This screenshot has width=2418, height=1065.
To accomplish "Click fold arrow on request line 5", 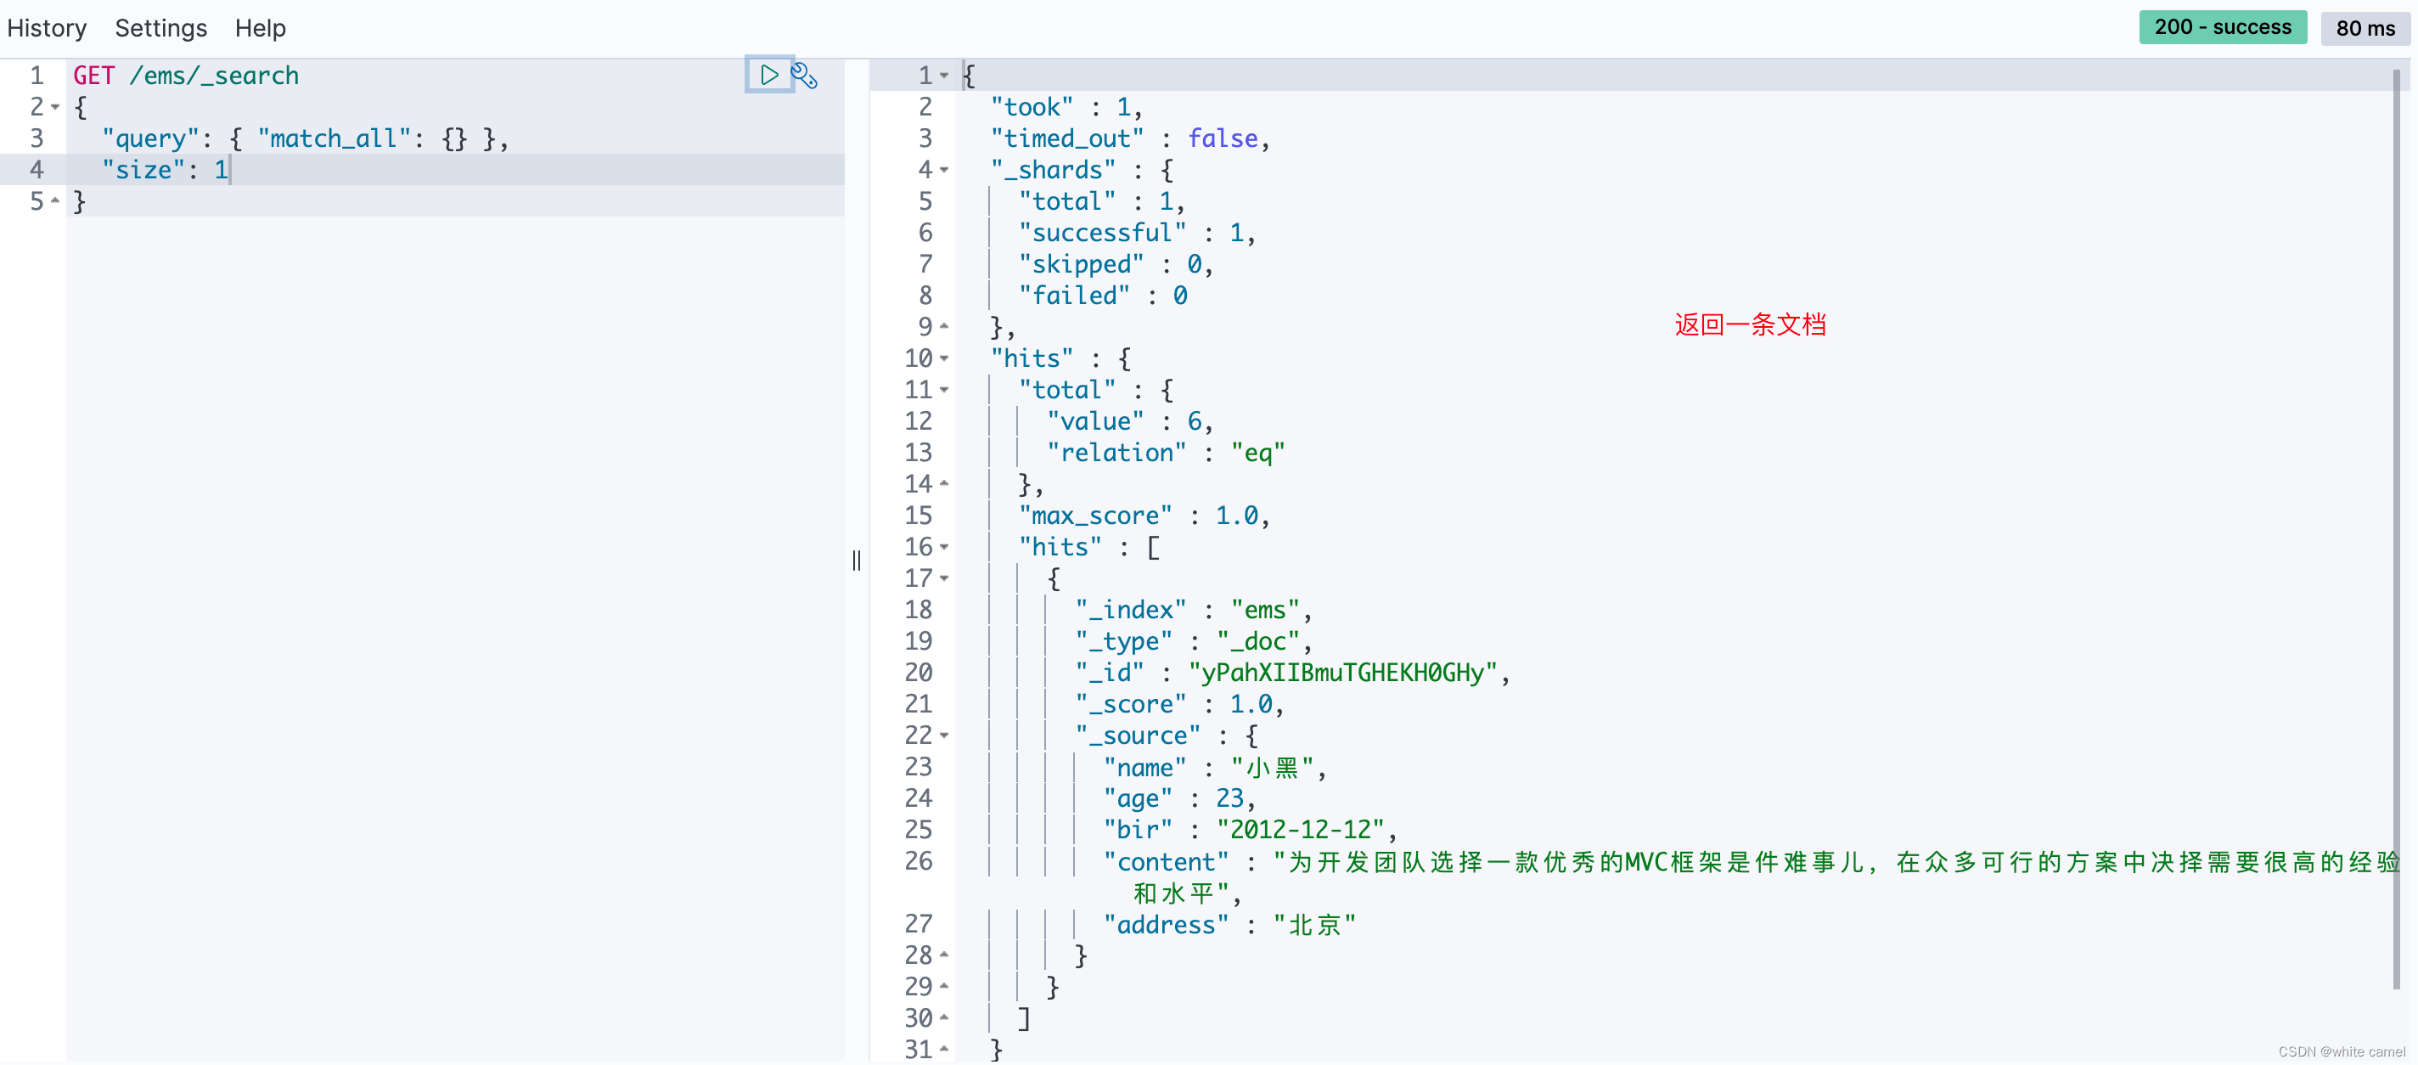I will pos(55,201).
